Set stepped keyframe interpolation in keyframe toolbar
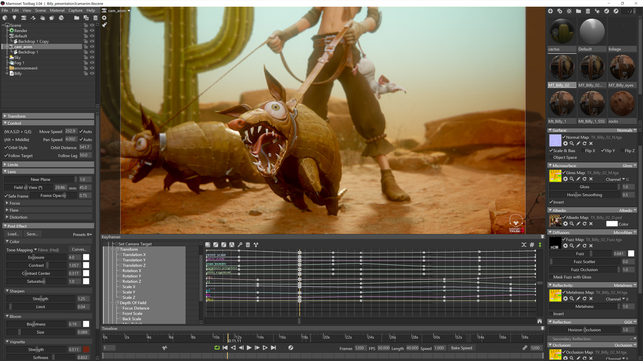The image size is (643, 361). point(208,245)
